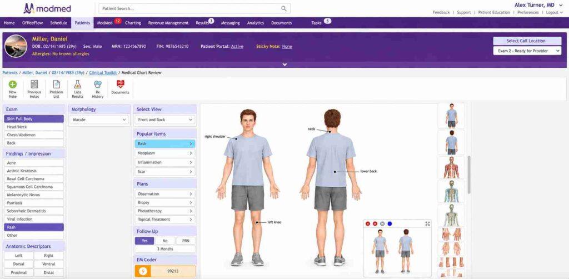Screen dimensions: 569x279
Task: Set Follow Up to Yes
Action: point(144,241)
